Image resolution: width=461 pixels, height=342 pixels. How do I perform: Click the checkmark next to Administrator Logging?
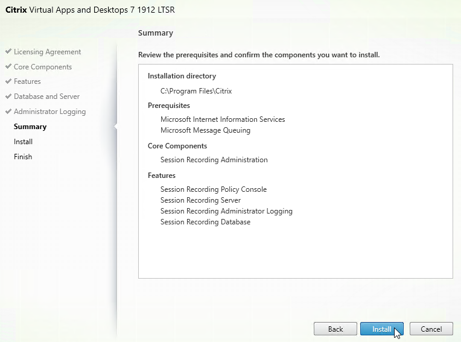(x=8, y=112)
